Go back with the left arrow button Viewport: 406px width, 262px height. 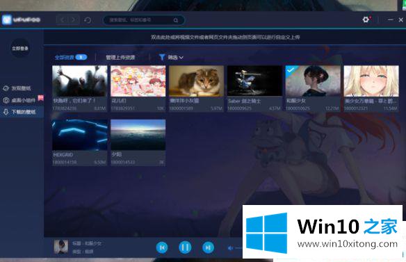63,19
